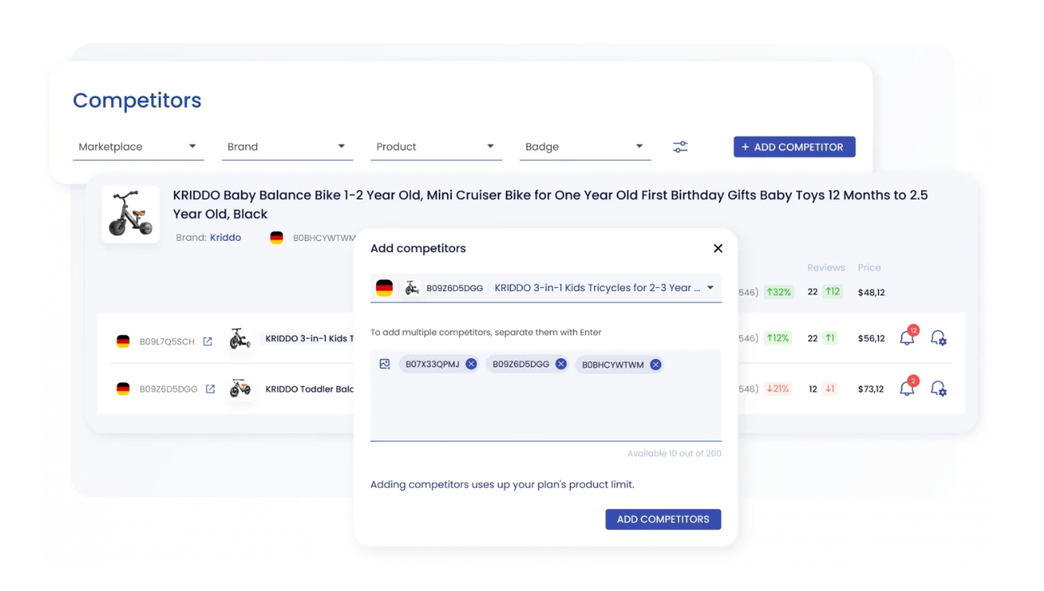Open alert settings for $56,12 row

(939, 338)
